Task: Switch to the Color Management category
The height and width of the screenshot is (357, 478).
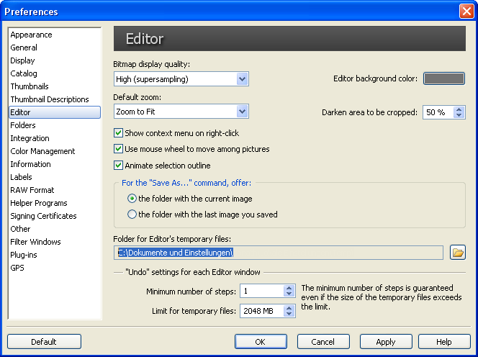Action: tap(42, 151)
